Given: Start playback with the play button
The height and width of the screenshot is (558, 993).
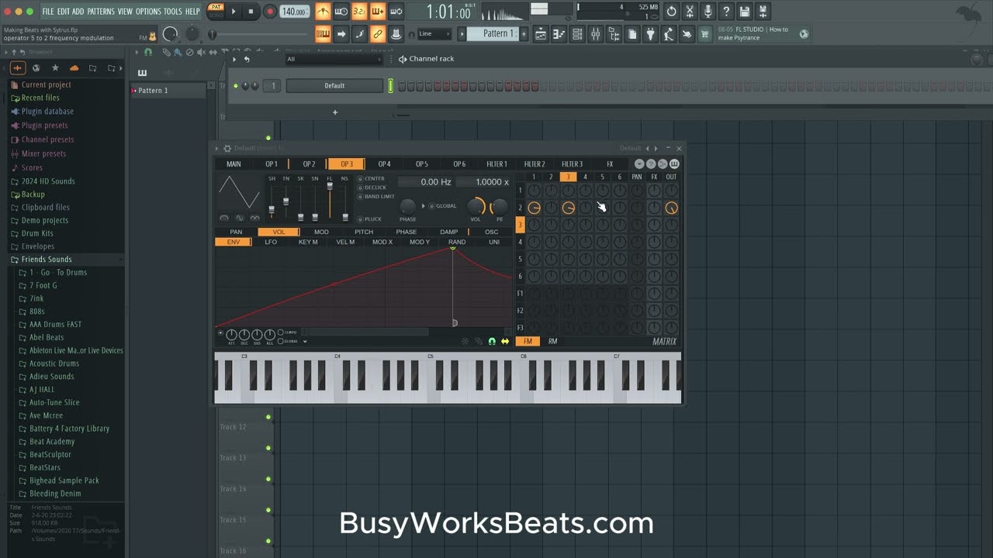Looking at the screenshot, I should (234, 12).
